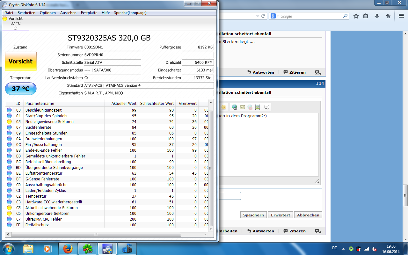Click the blue status icon for UltraDMA CRC Fehler
Viewport: 408px width, 255px height.
[9, 219]
